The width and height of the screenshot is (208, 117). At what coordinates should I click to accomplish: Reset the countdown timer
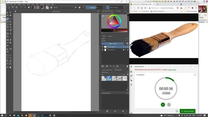pos(169,105)
